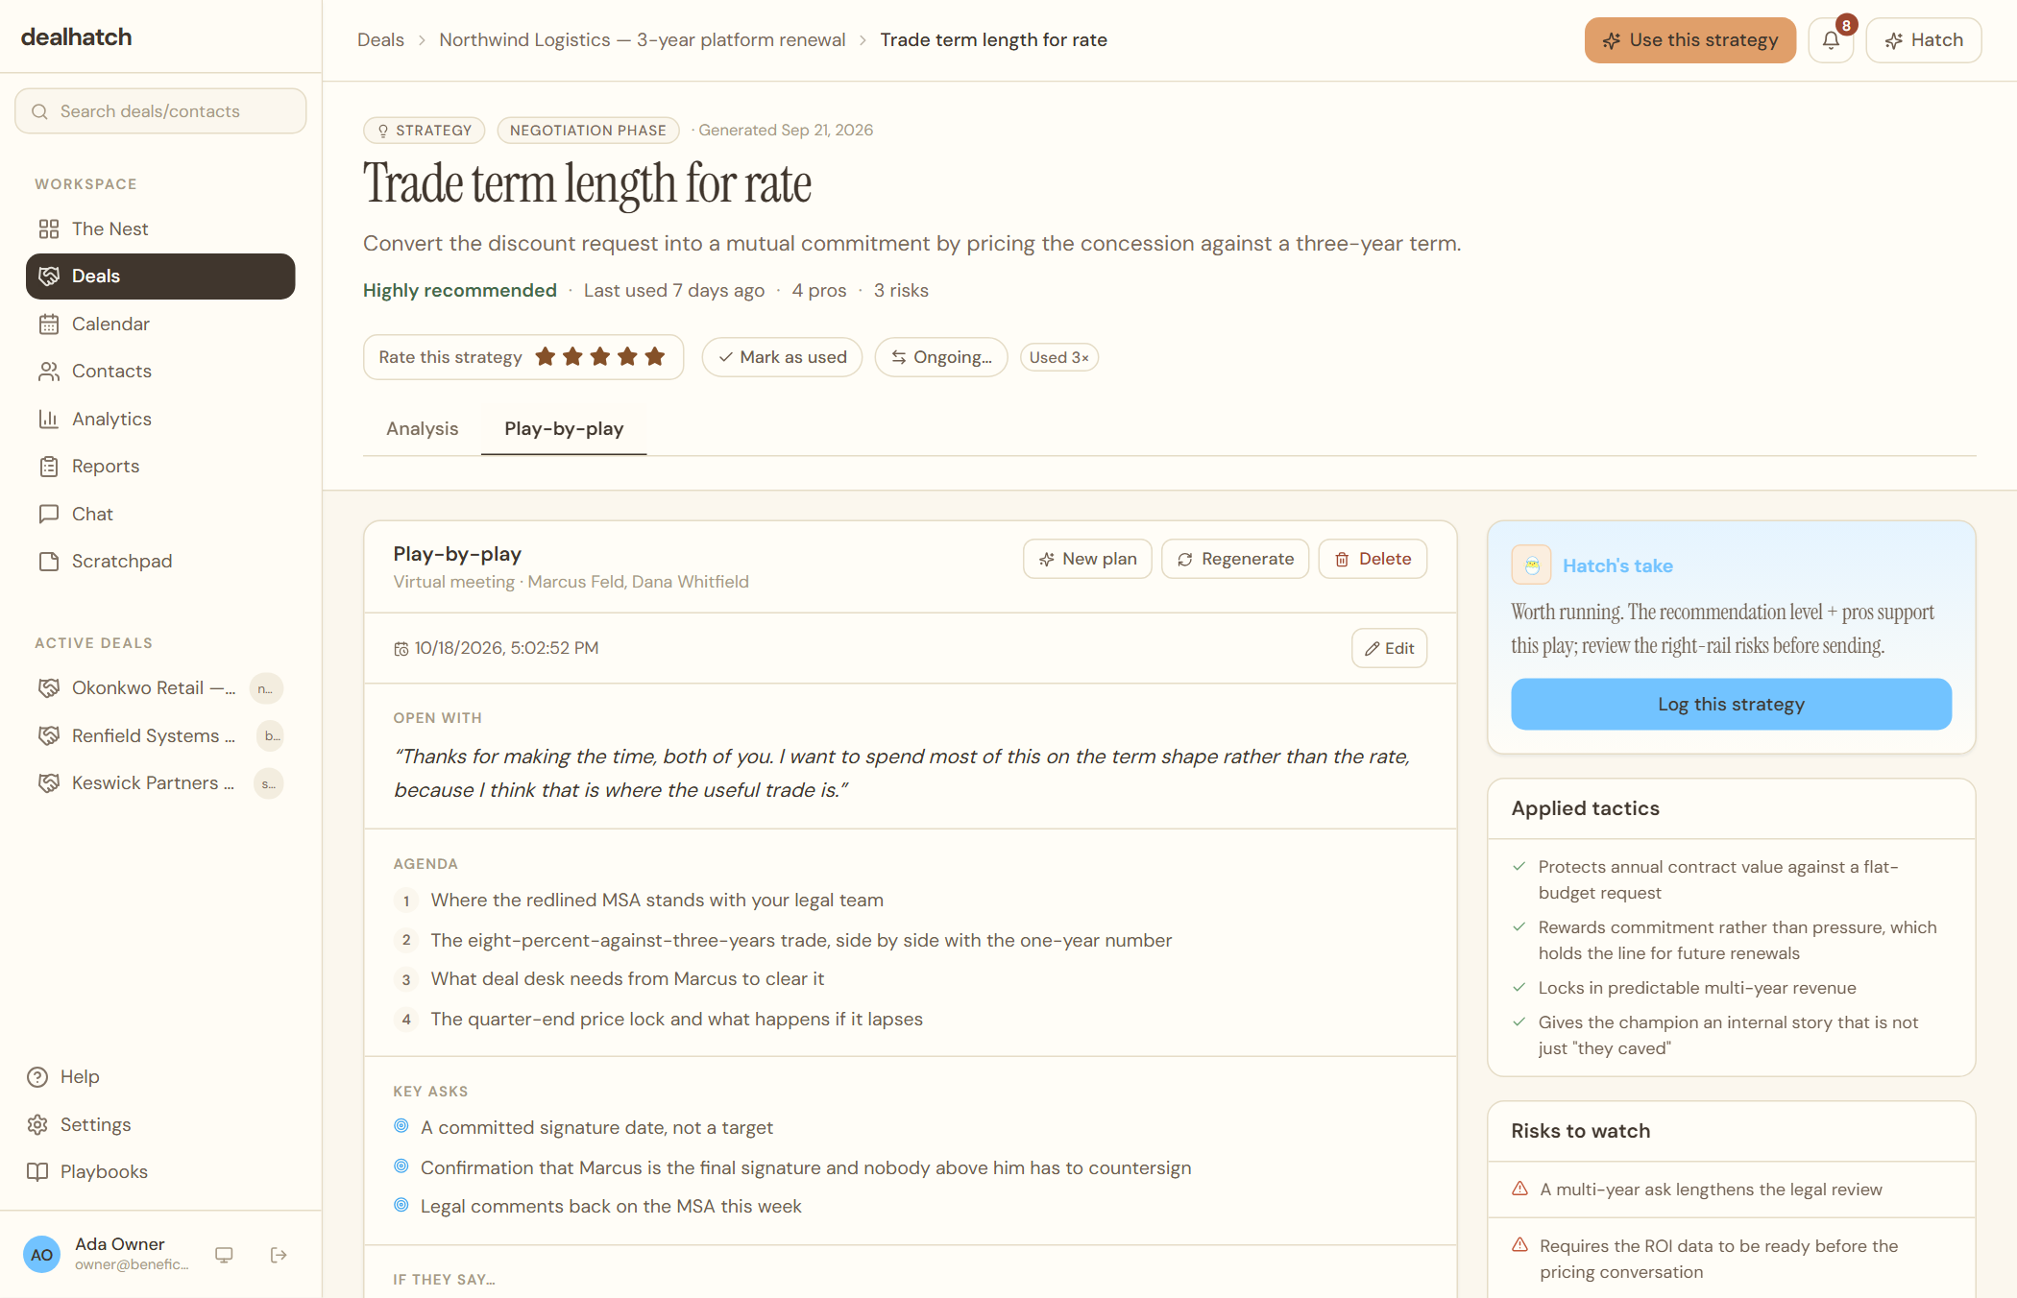Open Settings from the sidebar
This screenshot has height=1298, width=2017.
[x=160, y=1124]
